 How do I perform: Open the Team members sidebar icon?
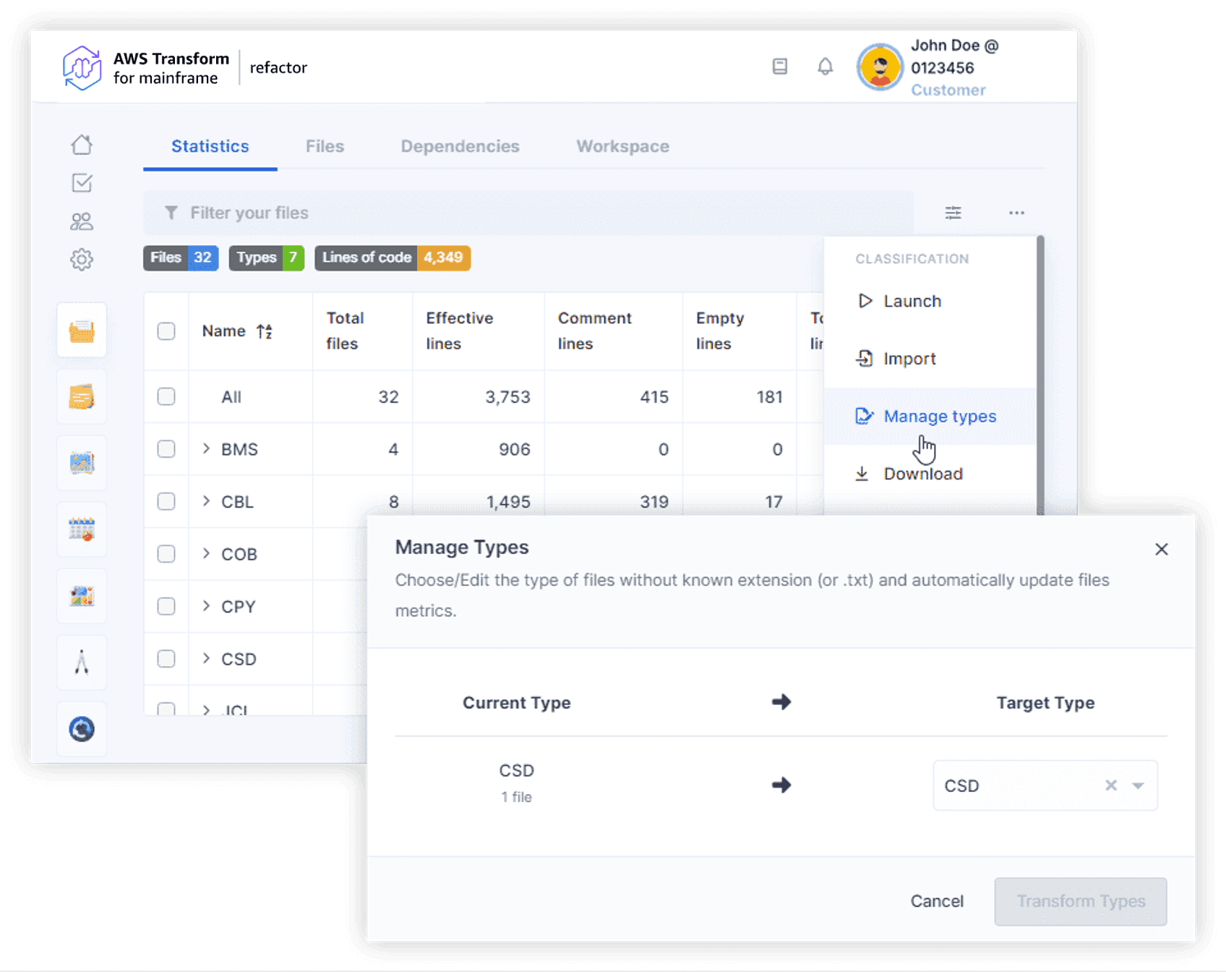pyautogui.click(x=82, y=221)
